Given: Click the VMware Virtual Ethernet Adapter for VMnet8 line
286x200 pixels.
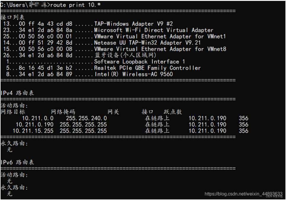Looking at the screenshot, I should tap(115, 49).
